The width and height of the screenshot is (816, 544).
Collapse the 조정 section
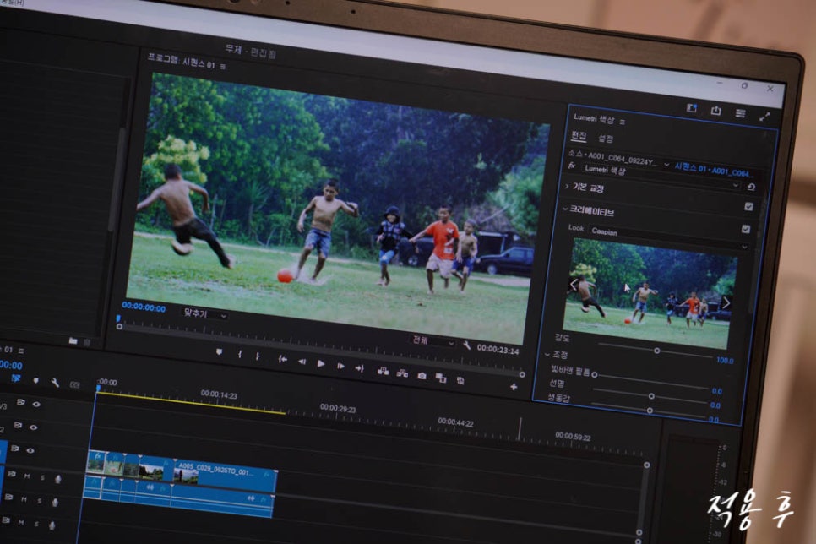[x=547, y=354]
